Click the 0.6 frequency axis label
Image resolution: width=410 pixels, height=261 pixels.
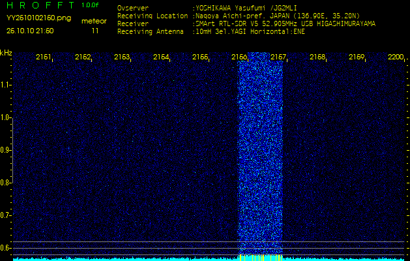(x=5, y=248)
